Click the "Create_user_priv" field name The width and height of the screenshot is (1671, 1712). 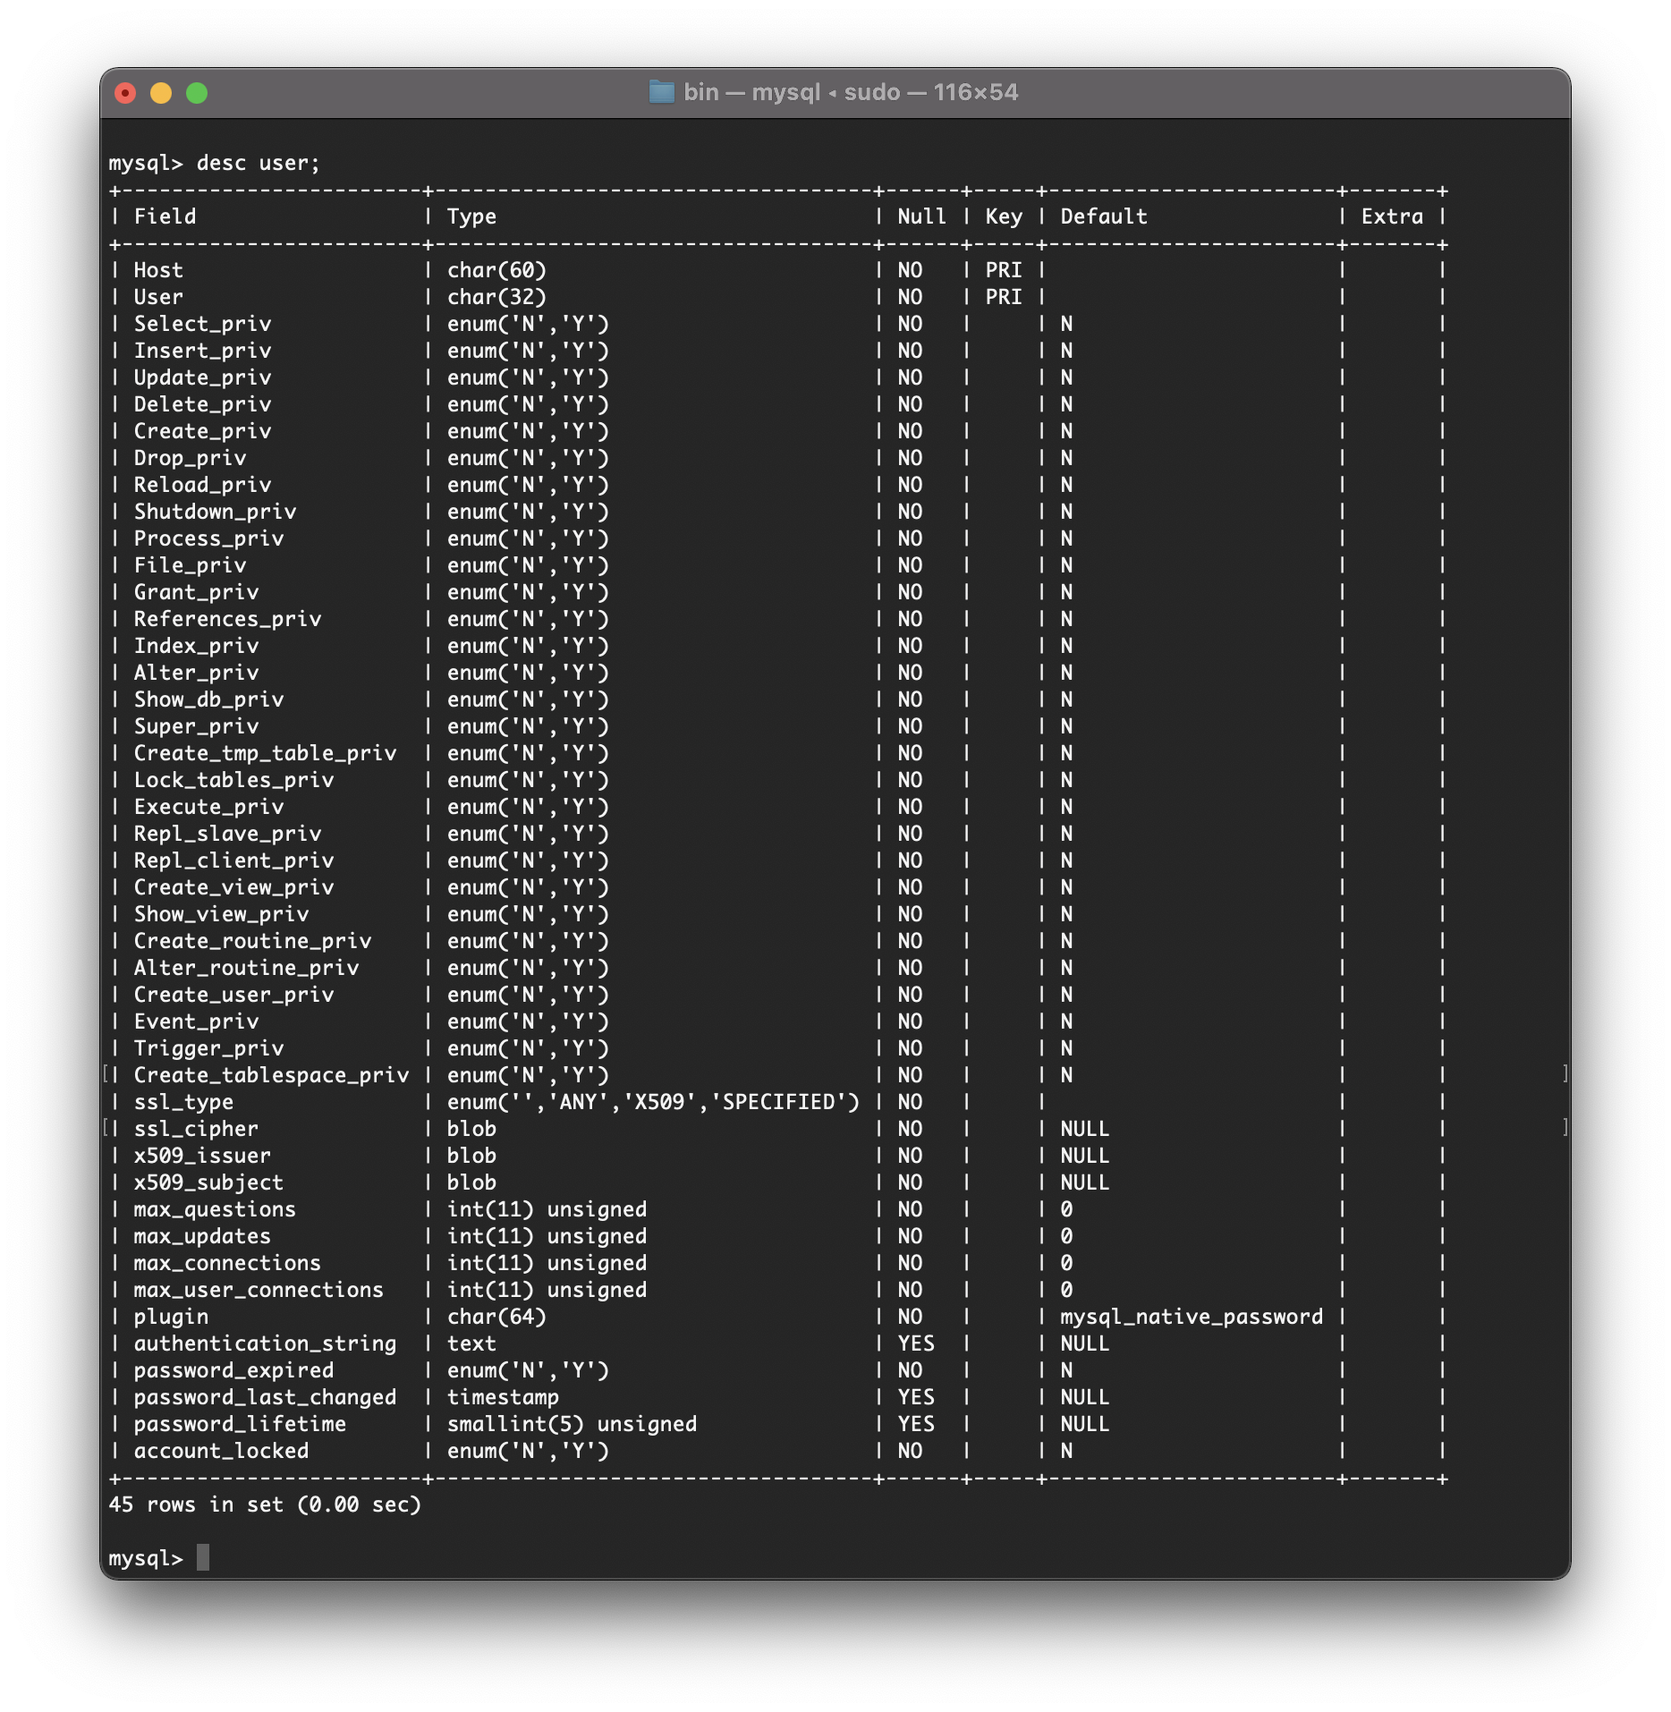234,995
